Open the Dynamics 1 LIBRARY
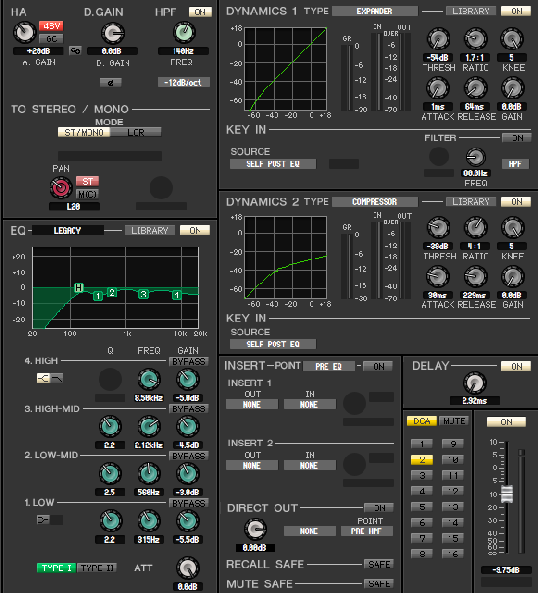Viewport: 538px width, 593px height. click(x=471, y=11)
